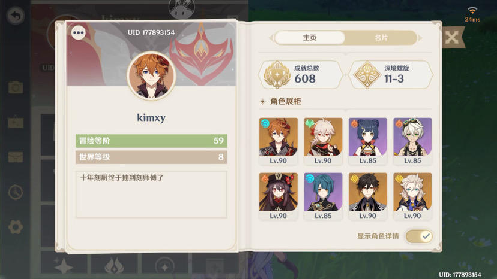Open the mail envelope icon in sidebar
The height and width of the screenshot is (279, 497).
(16, 157)
